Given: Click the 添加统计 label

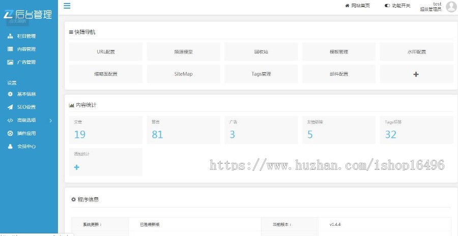Looking at the screenshot, I should tap(82, 154).
